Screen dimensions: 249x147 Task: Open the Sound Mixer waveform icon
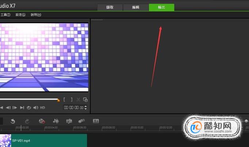56,121
